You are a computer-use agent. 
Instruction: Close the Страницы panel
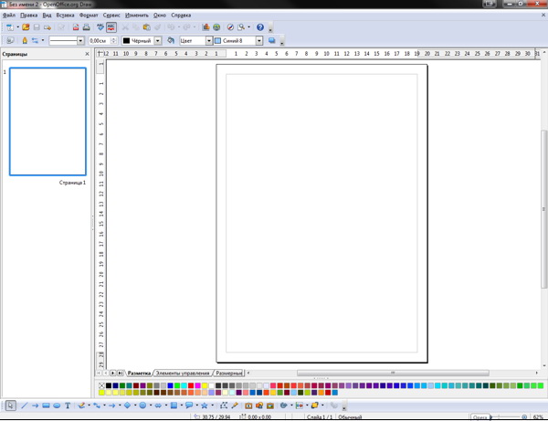(88, 54)
